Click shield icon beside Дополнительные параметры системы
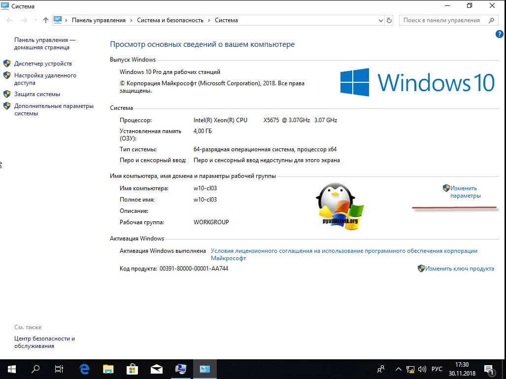 7,105
